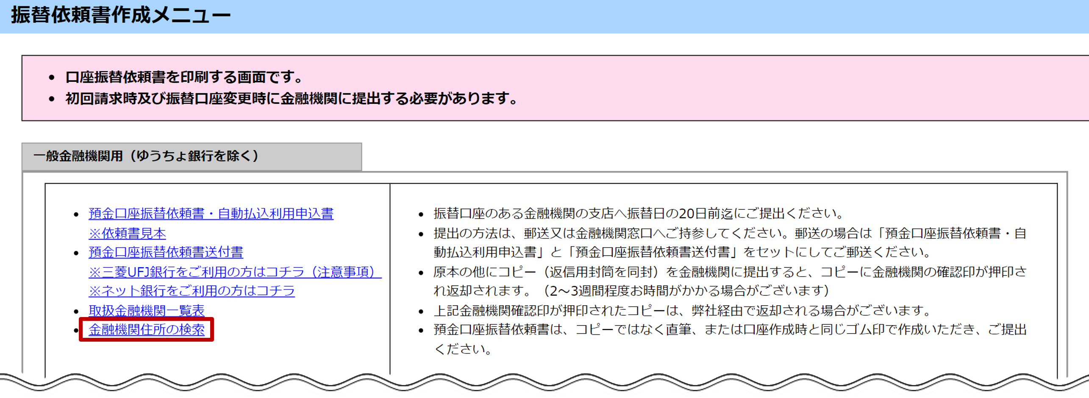
Task: Open the 預金口座振替依頼書送付書 link
Action: click(x=166, y=253)
